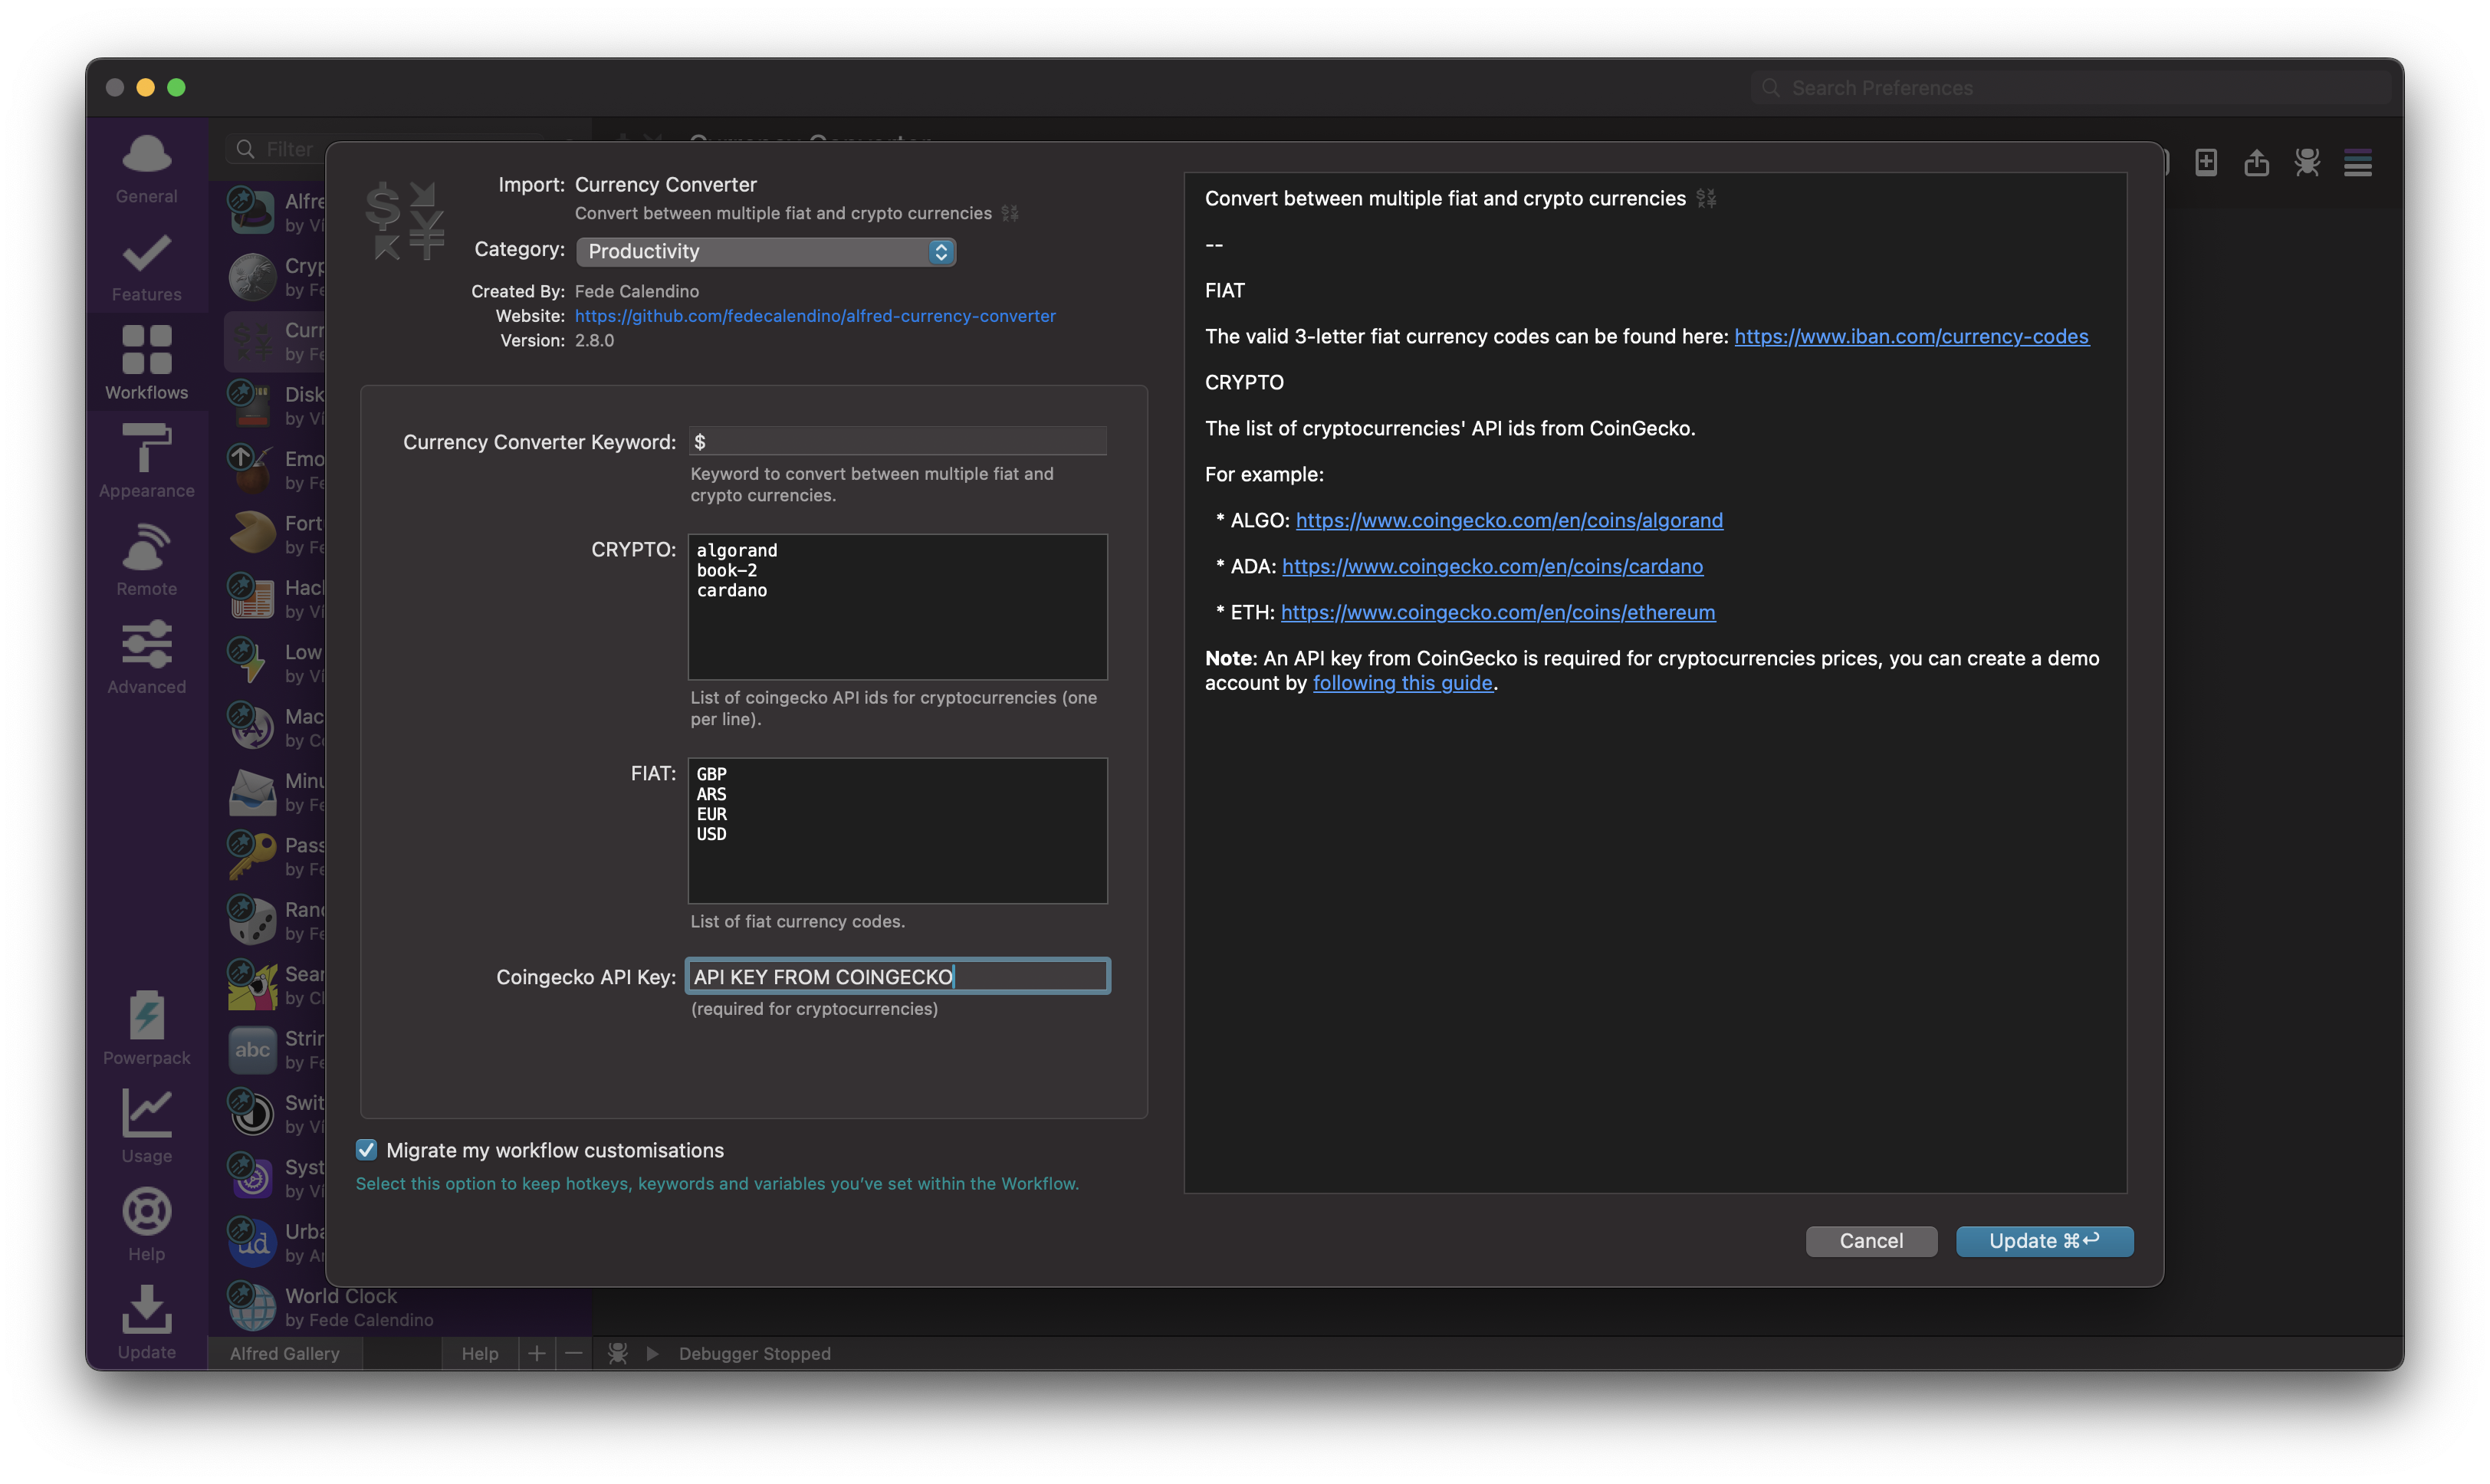This screenshot has width=2490, height=1484.
Task: Open the iban.com currency-codes link
Action: 1911,336
